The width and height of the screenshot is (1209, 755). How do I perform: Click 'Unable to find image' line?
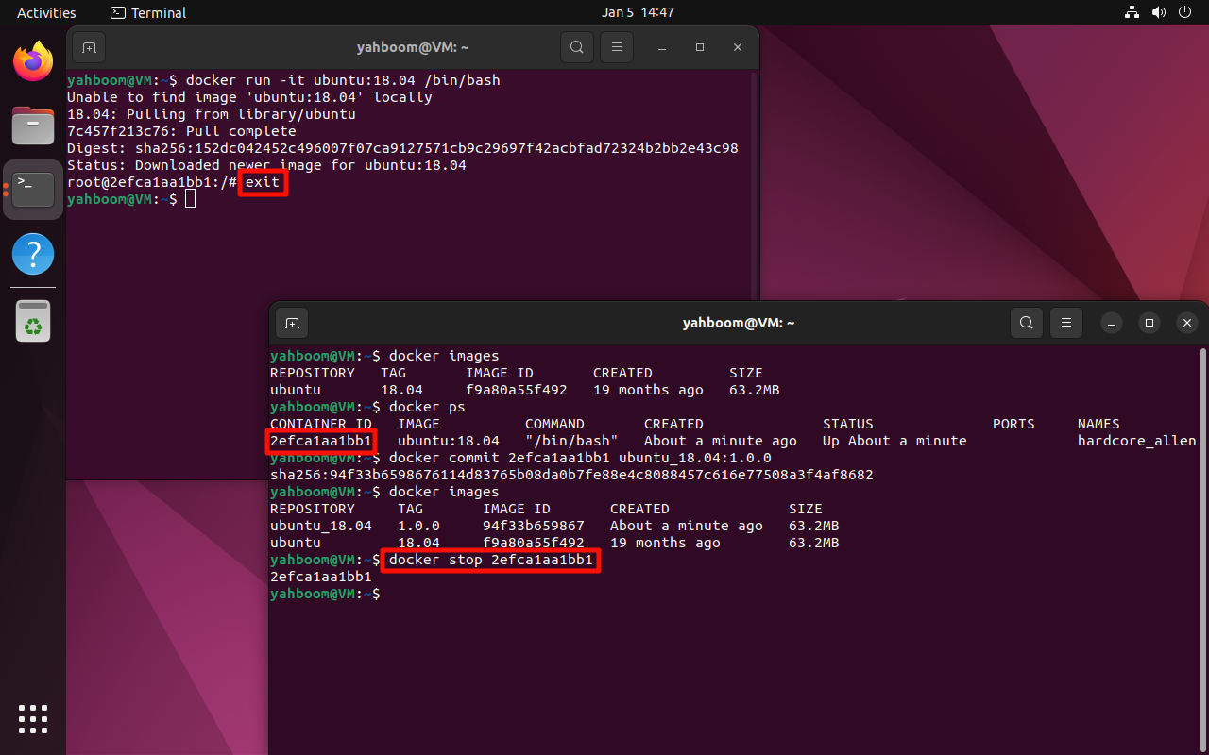249,97
